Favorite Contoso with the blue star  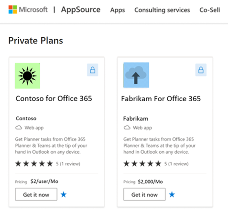coord(64,194)
